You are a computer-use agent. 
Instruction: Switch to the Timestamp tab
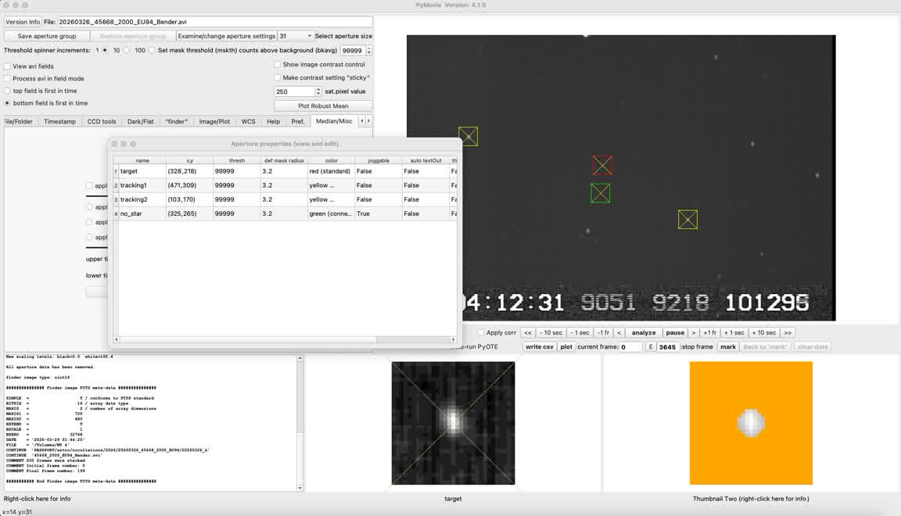coord(59,121)
